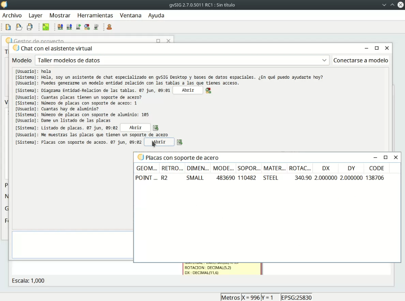Select the R2 row in the table
Viewport: 405px width, 301px height.
pos(164,178)
